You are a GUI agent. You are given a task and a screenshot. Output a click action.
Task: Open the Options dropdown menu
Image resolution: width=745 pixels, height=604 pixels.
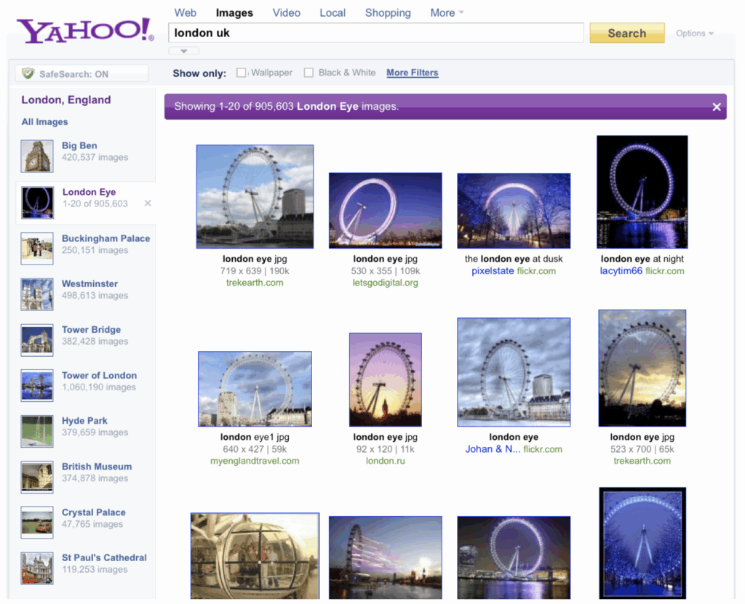(x=694, y=33)
